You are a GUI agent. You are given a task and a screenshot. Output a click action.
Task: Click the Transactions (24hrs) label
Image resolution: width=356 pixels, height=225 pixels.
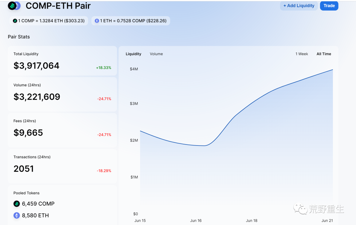click(x=32, y=157)
